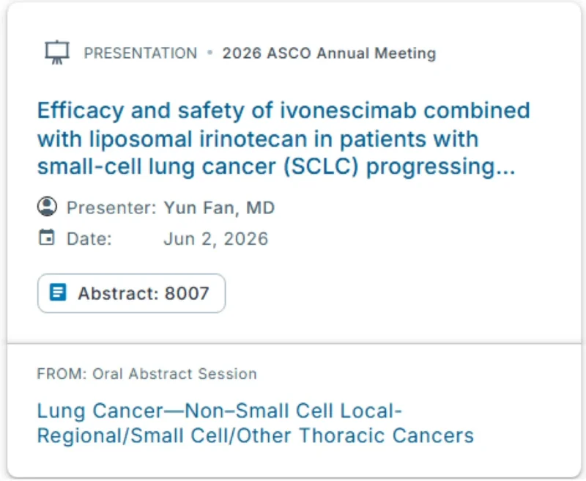Click the Jun 2, 2026 date text
586x481 pixels.
[x=215, y=238]
